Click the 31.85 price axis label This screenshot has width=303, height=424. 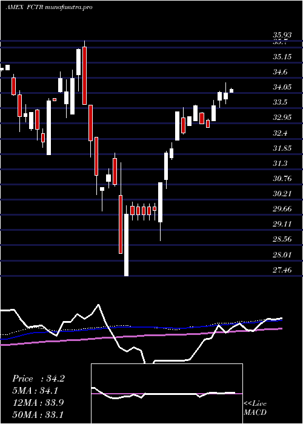282,148
